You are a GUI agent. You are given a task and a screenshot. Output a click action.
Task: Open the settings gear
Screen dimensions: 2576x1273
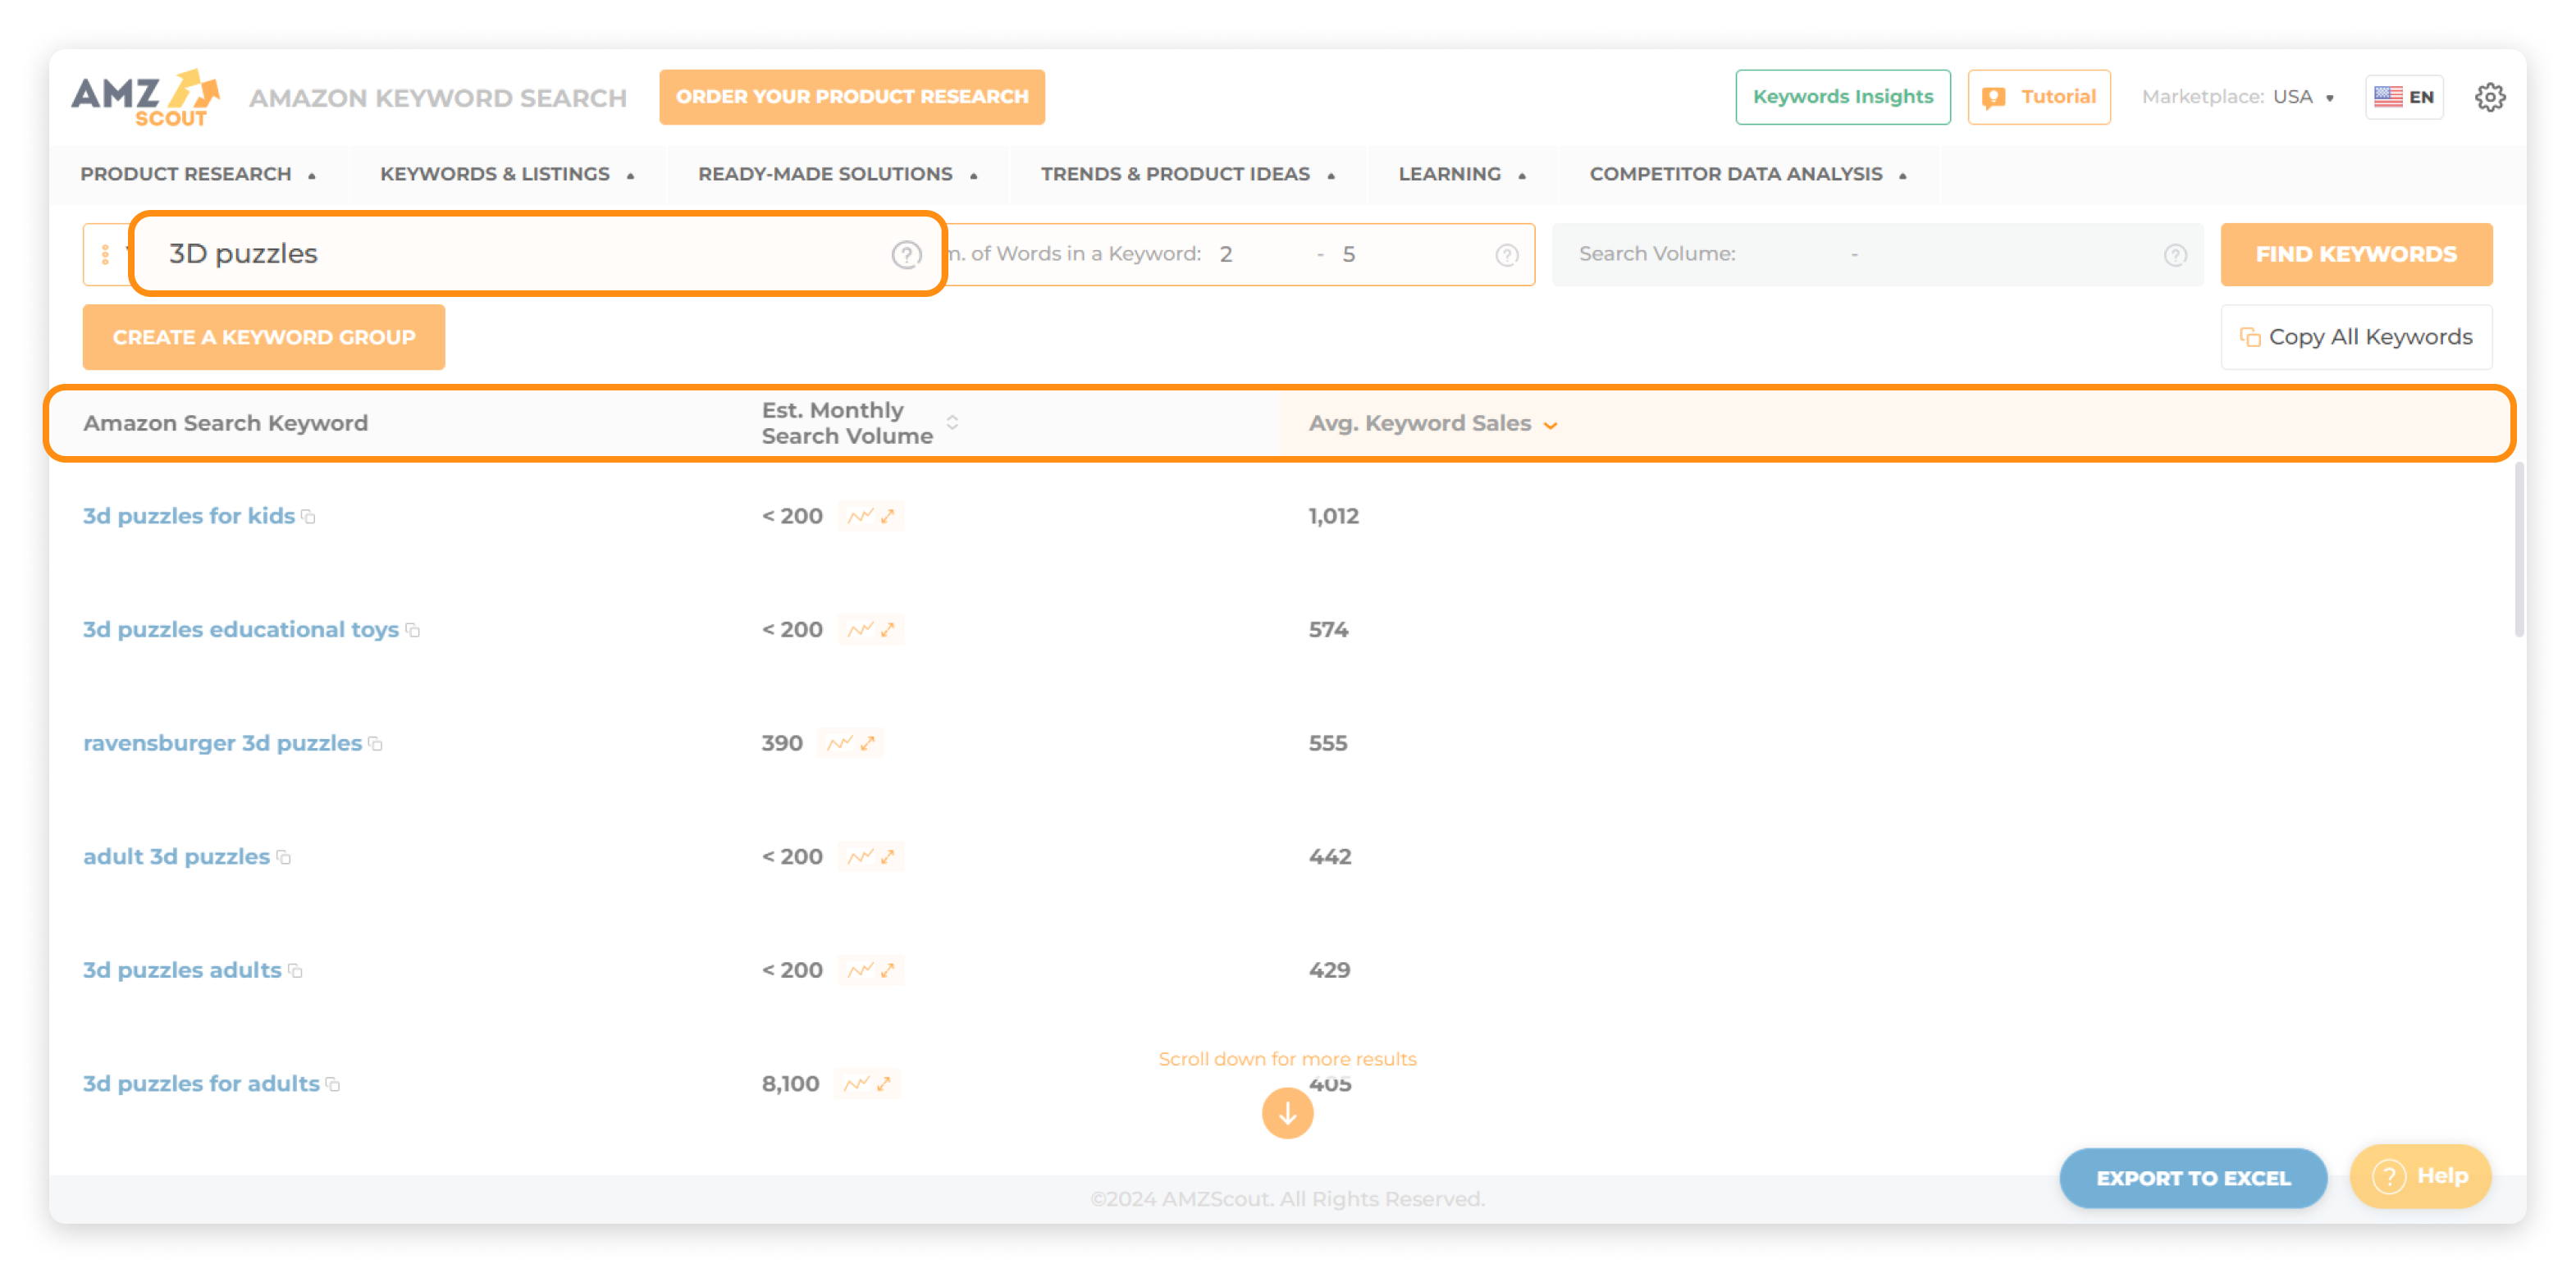(x=2491, y=96)
